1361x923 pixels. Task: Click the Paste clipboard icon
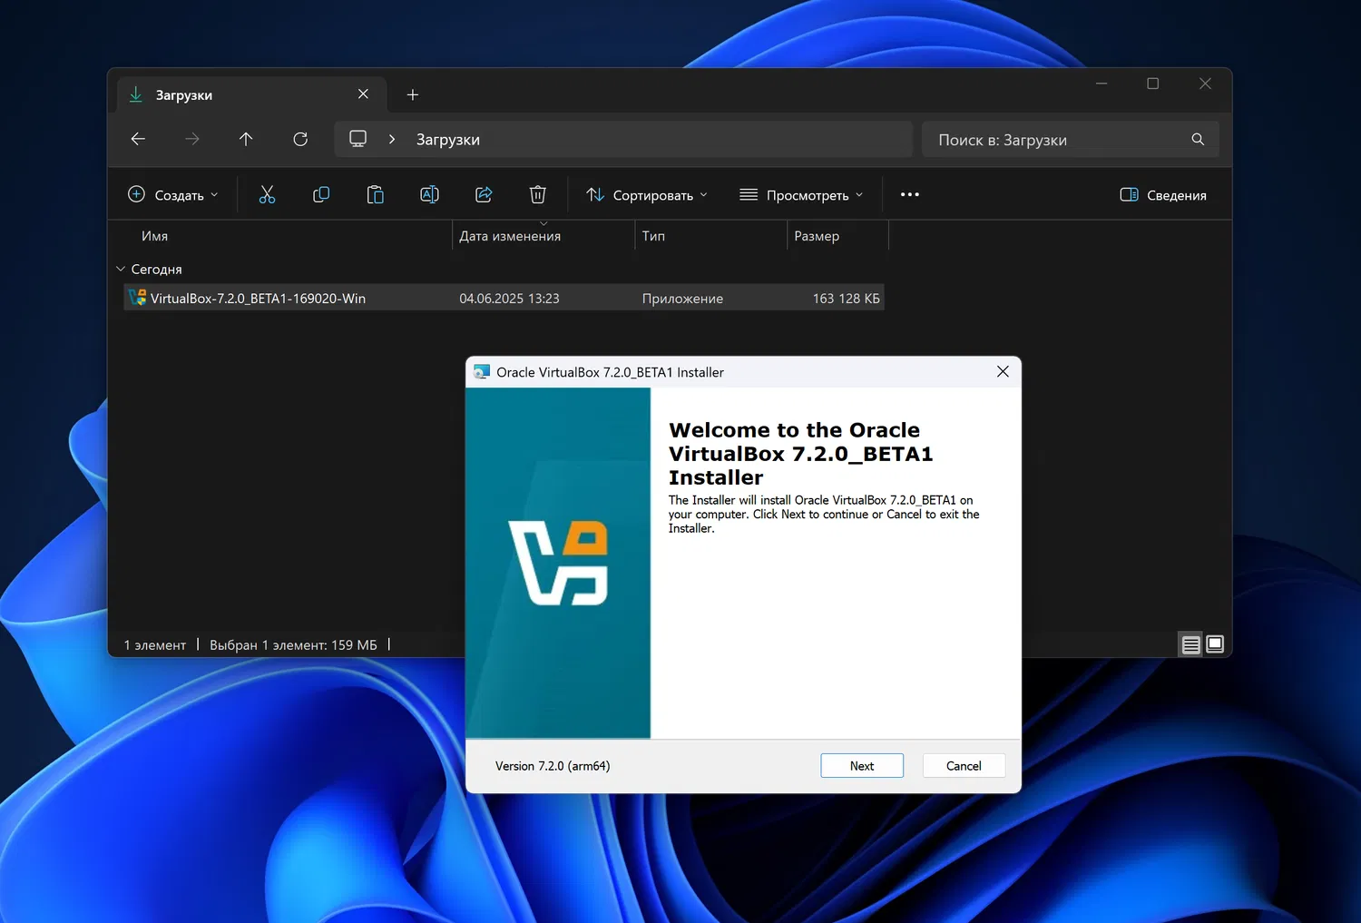click(375, 194)
